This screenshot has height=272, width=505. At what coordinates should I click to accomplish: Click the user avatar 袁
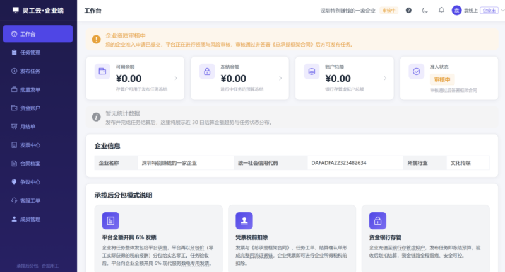tap(456, 10)
